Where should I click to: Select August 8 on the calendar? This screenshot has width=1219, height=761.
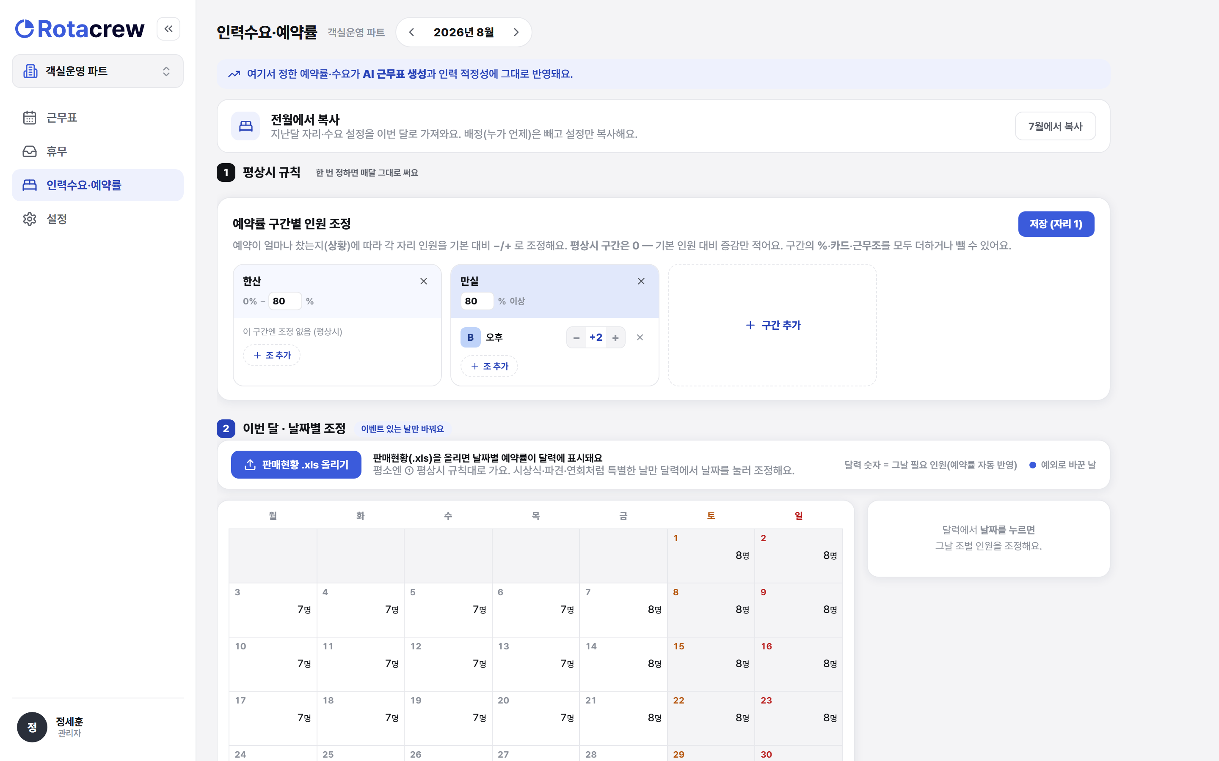coord(711,610)
